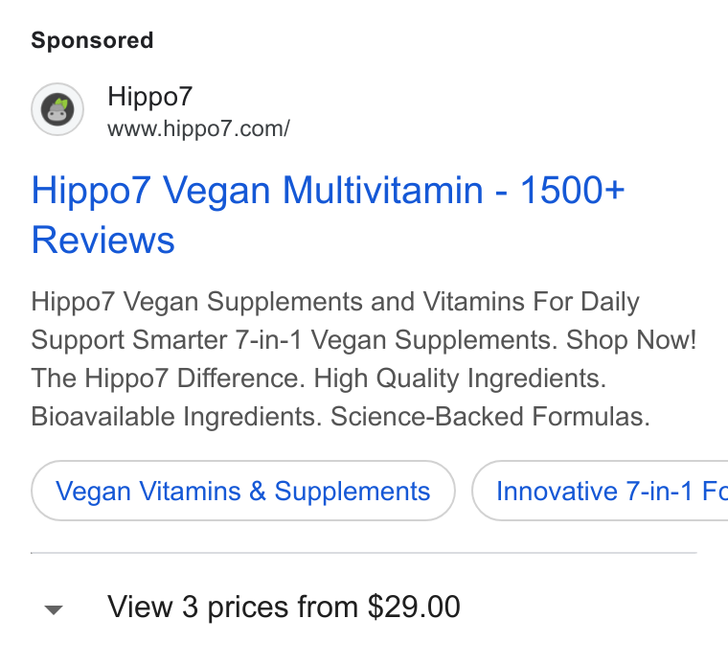Click the Shop Now! text in description

(x=631, y=340)
